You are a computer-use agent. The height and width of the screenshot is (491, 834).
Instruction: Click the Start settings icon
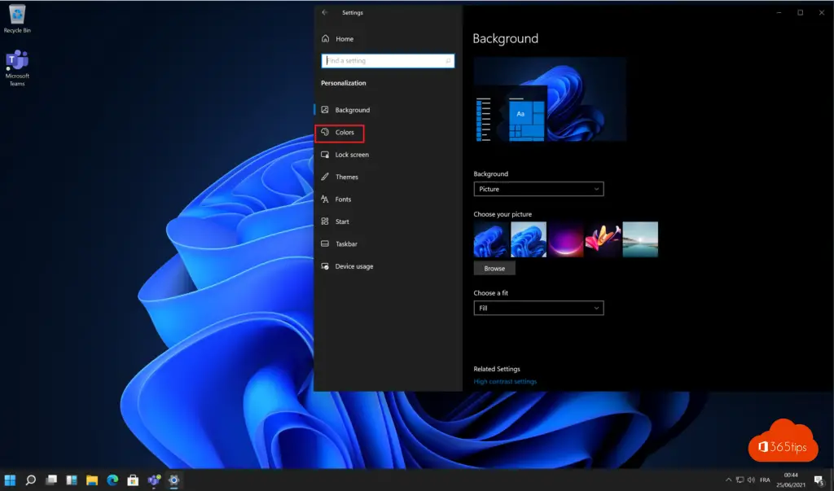click(325, 221)
